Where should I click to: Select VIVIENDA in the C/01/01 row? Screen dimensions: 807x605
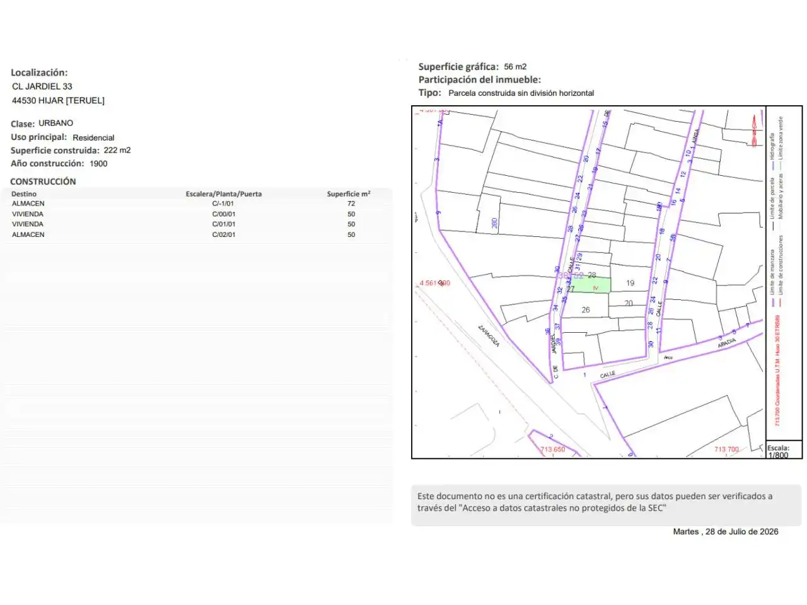(x=28, y=224)
